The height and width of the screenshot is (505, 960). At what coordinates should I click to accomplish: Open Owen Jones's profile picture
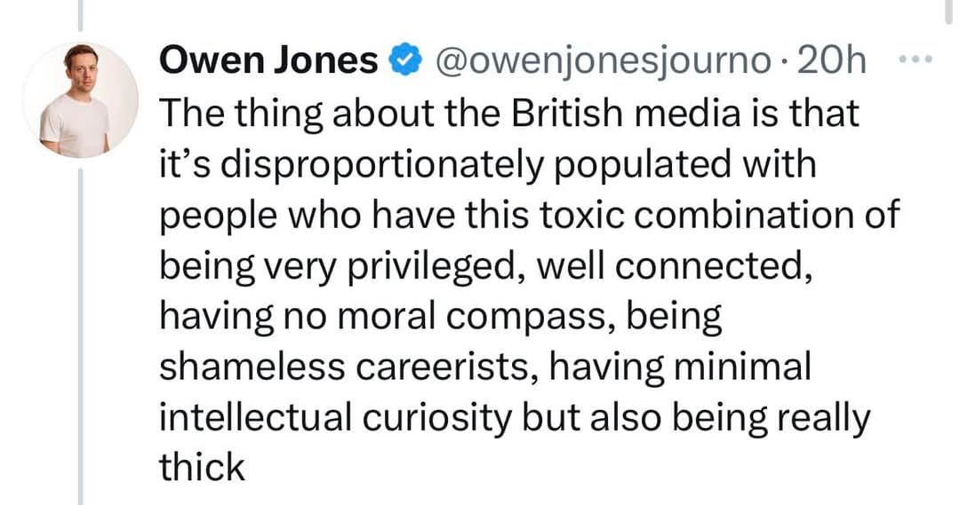[80, 99]
